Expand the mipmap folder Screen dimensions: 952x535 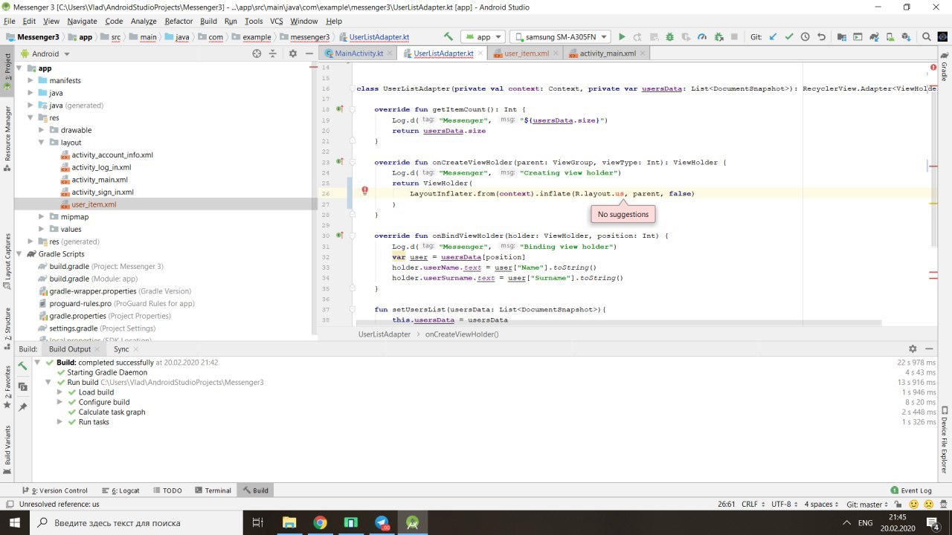42,217
